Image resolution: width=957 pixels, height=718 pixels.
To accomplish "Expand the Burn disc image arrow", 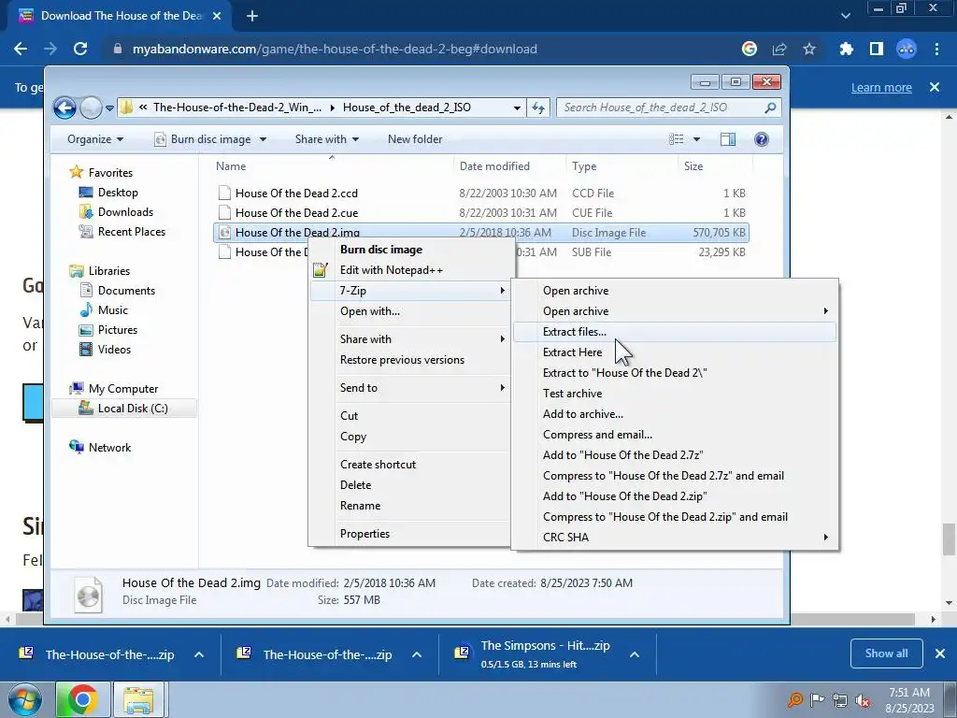I will coord(263,139).
